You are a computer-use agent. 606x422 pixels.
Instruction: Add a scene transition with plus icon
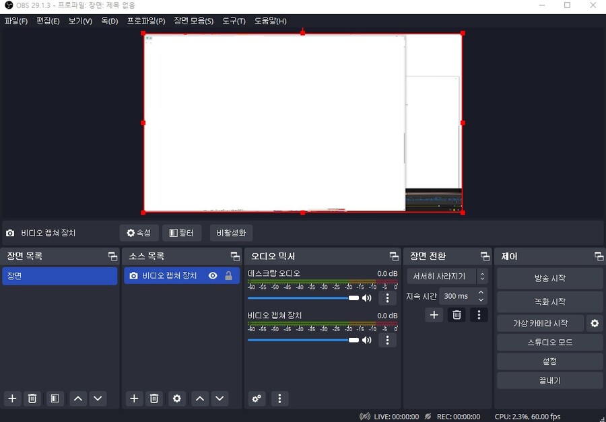tap(434, 315)
